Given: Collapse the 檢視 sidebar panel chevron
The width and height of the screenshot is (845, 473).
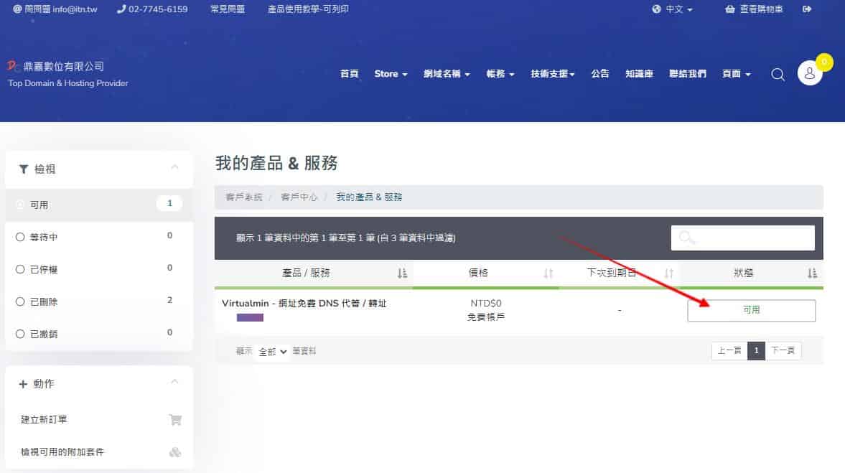Looking at the screenshot, I should [174, 167].
